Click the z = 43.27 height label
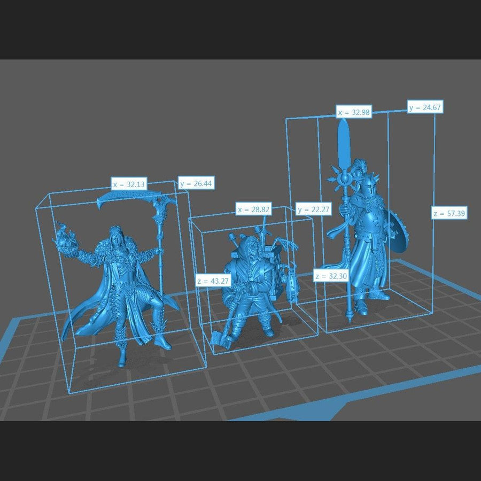 pyautogui.click(x=213, y=280)
